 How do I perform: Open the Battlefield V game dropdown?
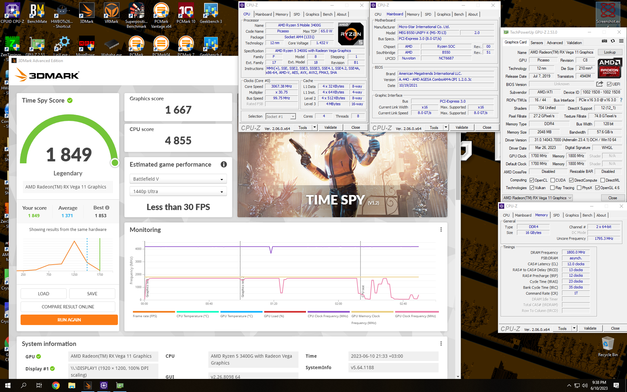[x=178, y=179]
